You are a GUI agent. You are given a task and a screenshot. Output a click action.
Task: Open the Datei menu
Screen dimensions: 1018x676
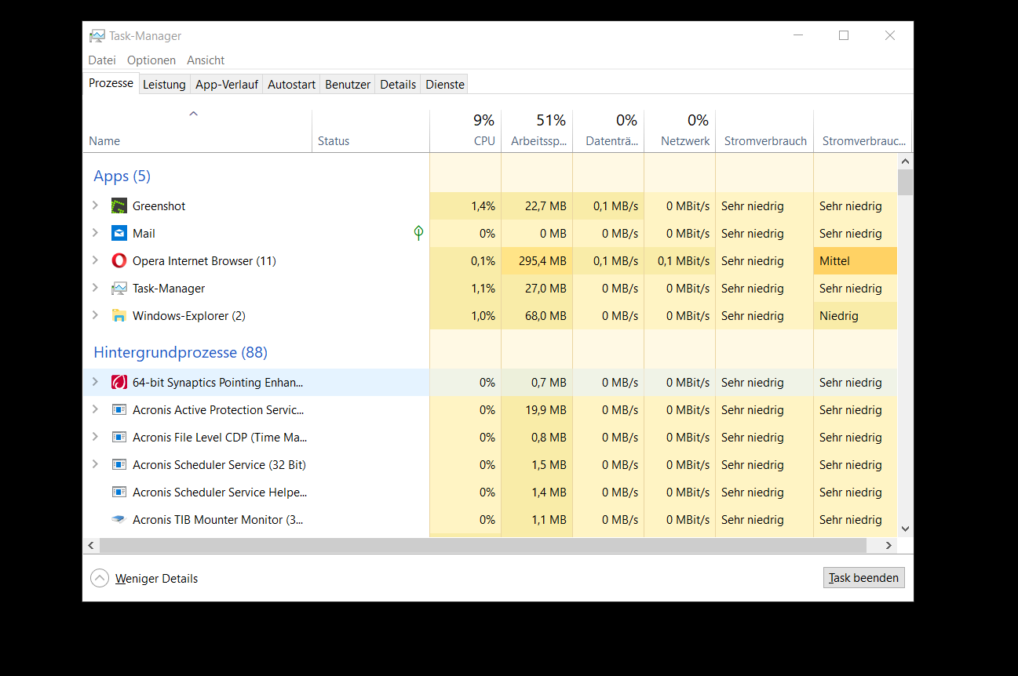102,60
